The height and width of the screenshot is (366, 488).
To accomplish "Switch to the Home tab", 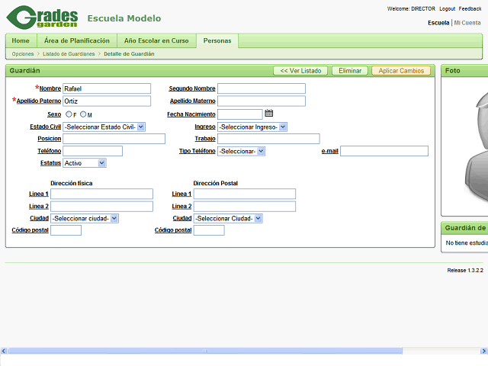I will [x=21, y=40].
